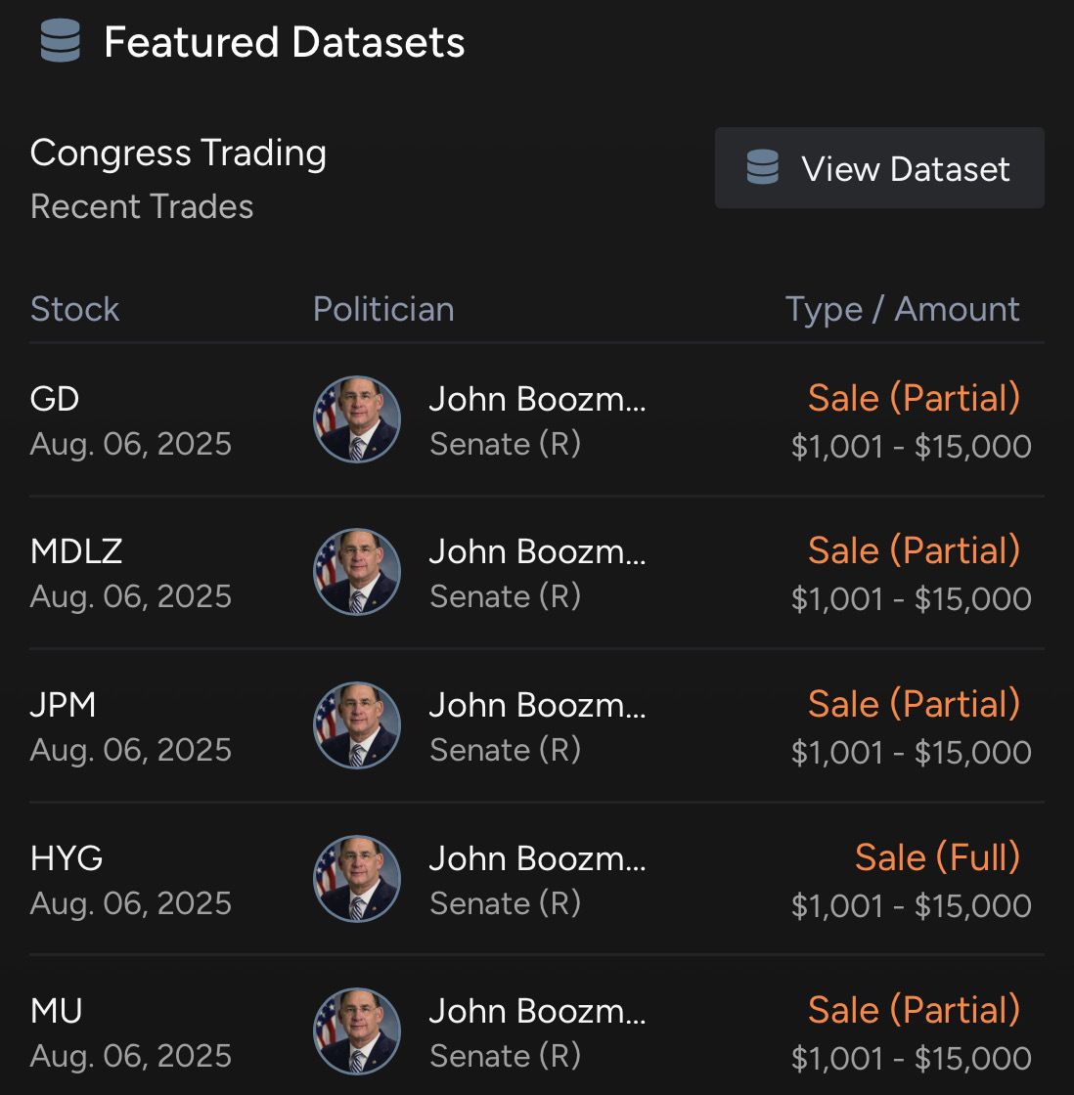Select John Boozman's avatar in GD row
The height and width of the screenshot is (1095, 1074).
tap(357, 419)
